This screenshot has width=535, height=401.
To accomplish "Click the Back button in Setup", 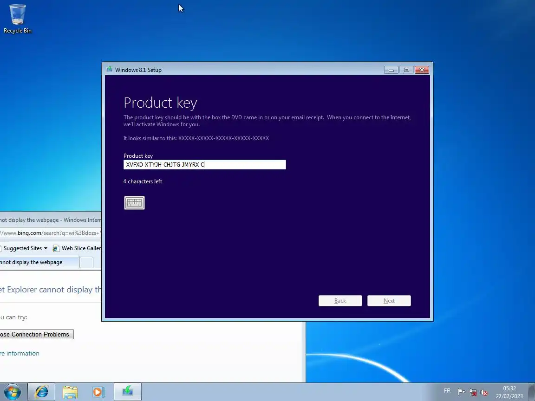I will (x=340, y=301).
